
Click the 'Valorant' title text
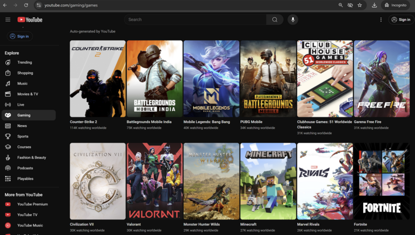coord(133,224)
